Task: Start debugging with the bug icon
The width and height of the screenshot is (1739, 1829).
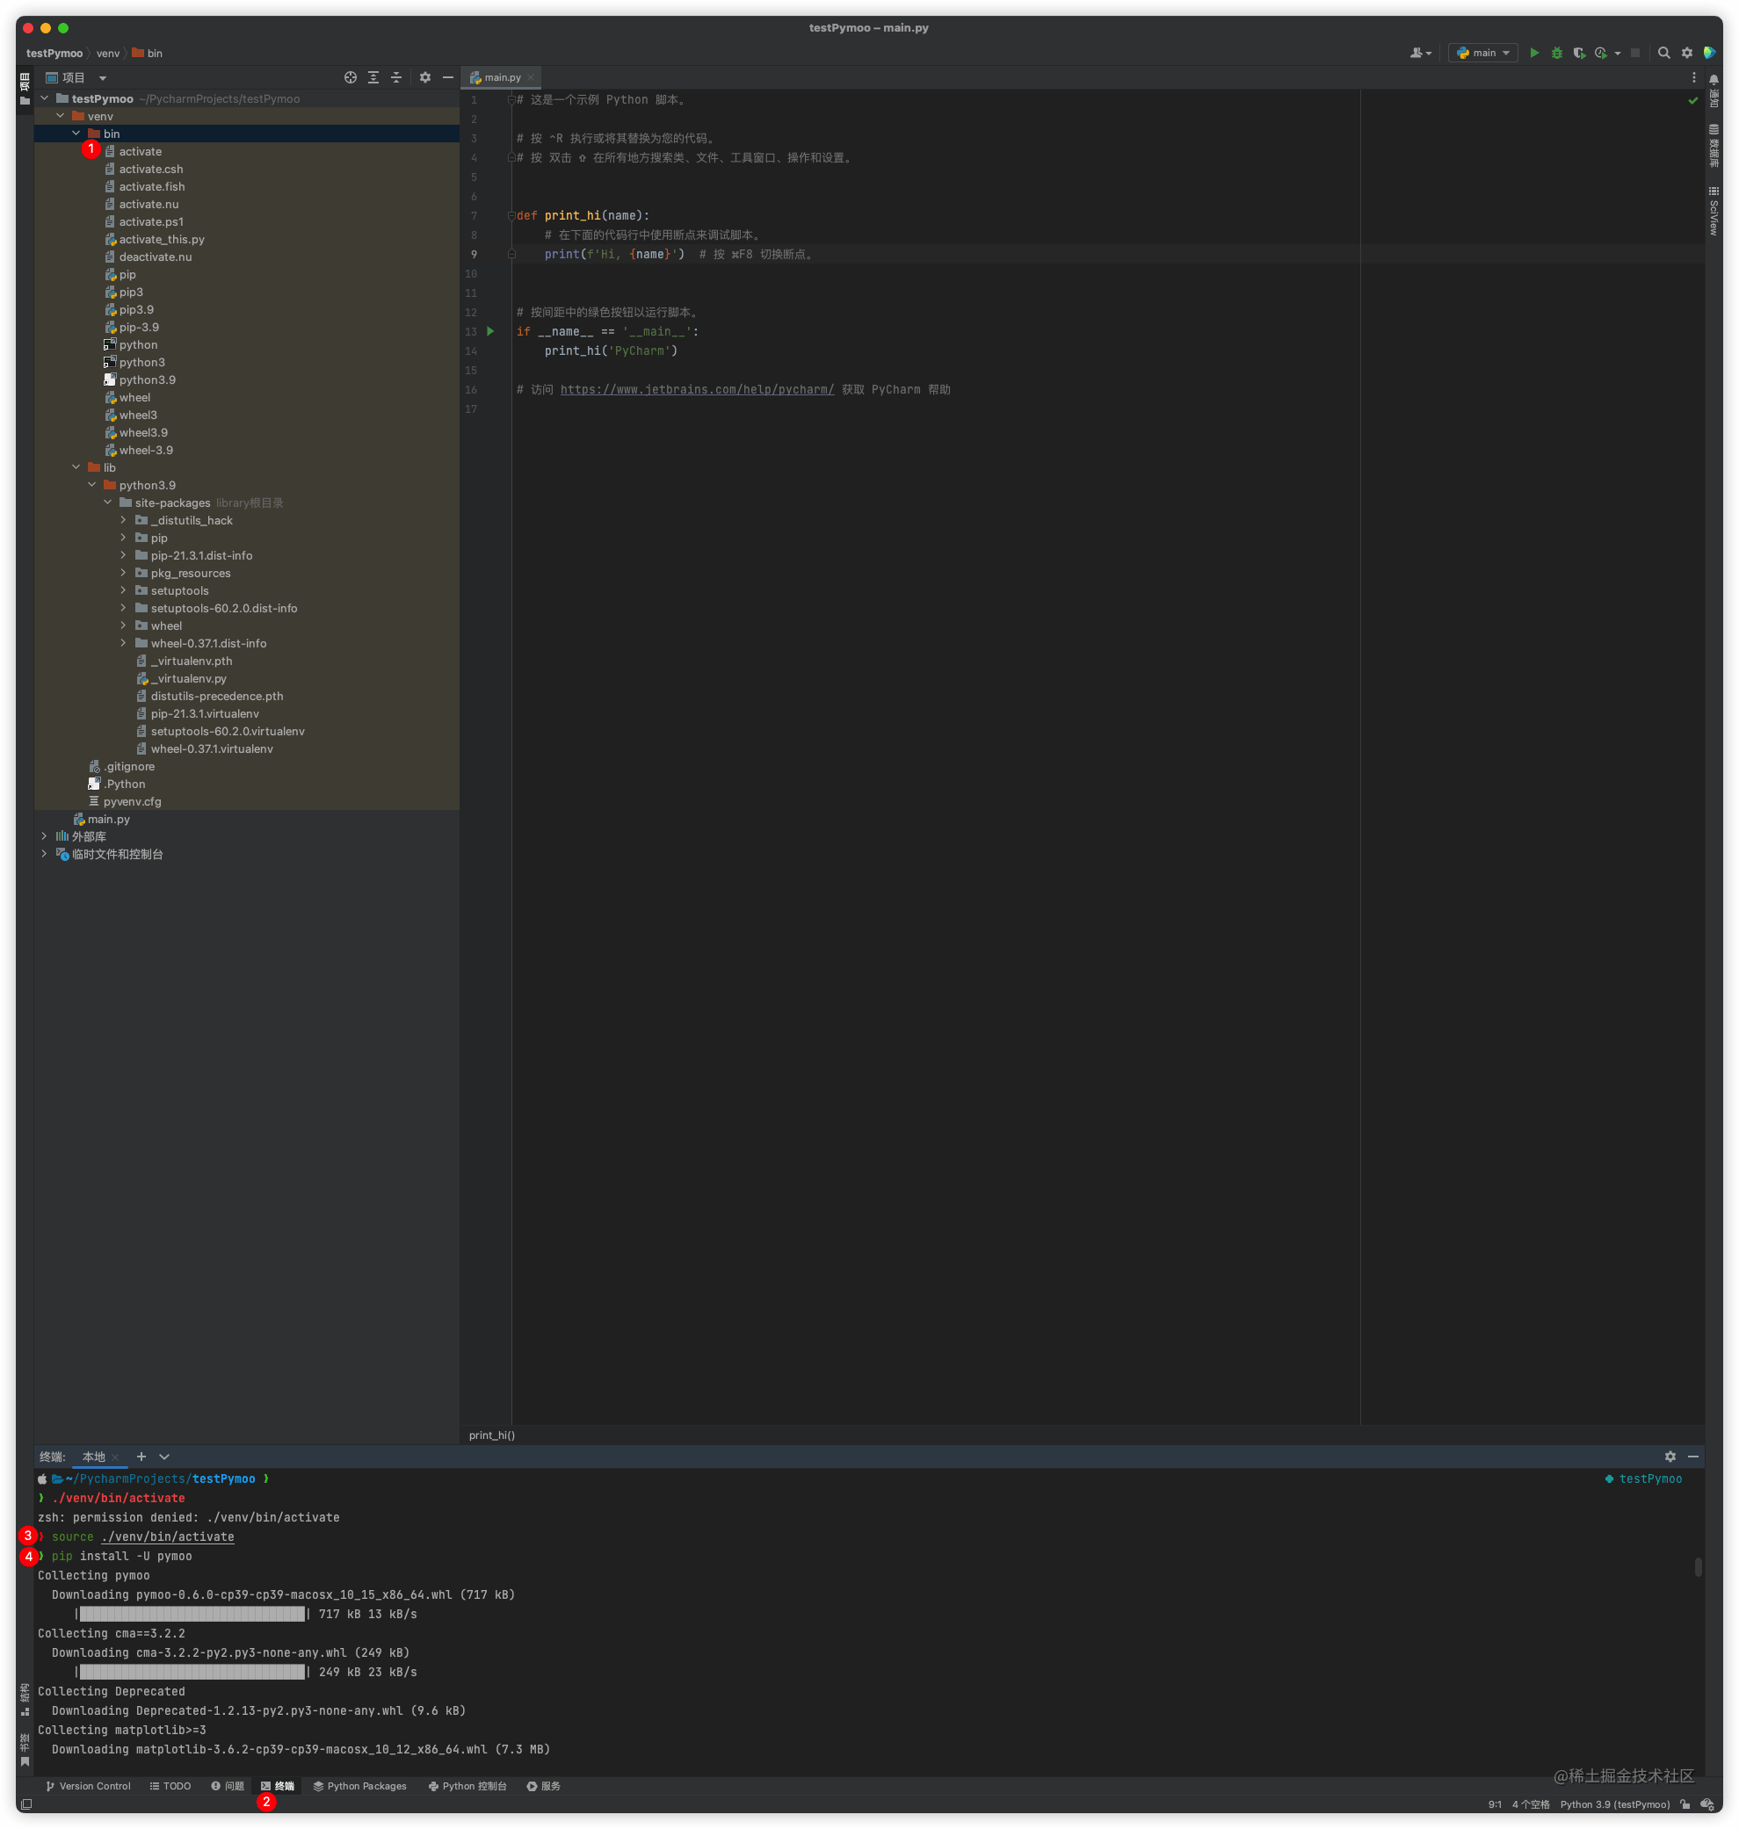Action: [1556, 53]
